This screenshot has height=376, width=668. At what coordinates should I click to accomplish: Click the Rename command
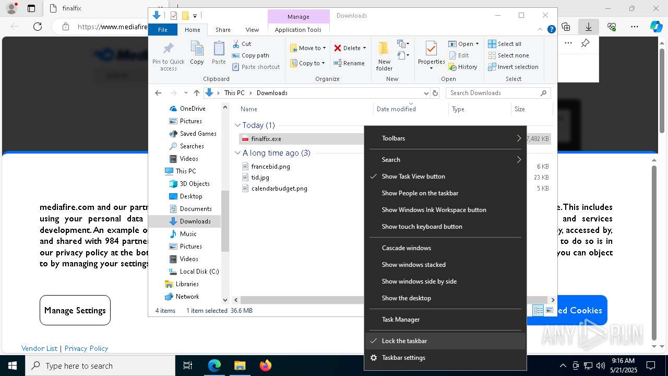pos(349,63)
